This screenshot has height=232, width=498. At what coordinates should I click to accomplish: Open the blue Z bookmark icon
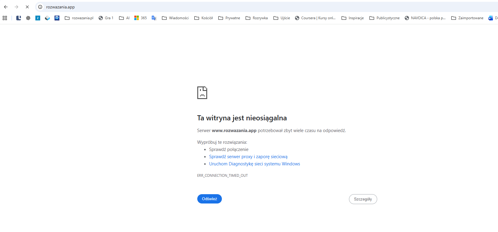coord(38,18)
